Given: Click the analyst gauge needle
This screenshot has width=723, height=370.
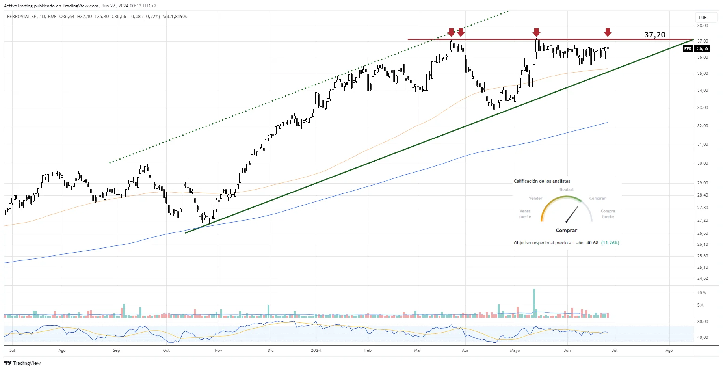Looking at the screenshot, I should [x=572, y=214].
